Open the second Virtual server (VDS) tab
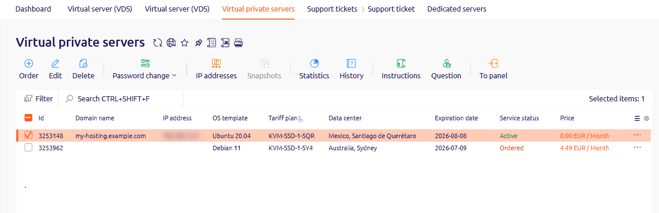 click(177, 9)
